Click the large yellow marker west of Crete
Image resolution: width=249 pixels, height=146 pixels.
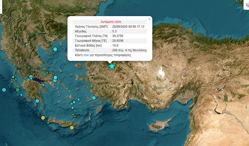point(43,118)
